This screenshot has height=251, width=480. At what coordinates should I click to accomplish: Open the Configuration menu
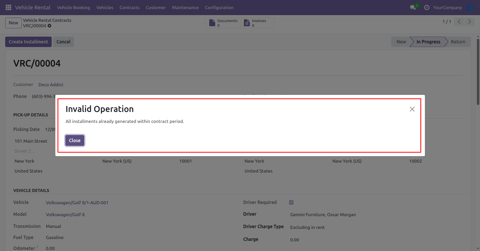point(219,8)
